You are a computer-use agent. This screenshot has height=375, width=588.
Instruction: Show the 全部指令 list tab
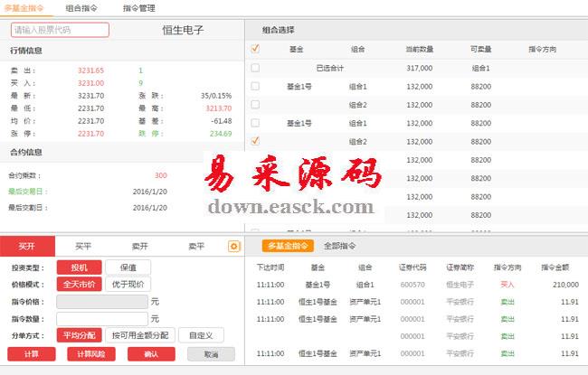[x=339, y=246]
